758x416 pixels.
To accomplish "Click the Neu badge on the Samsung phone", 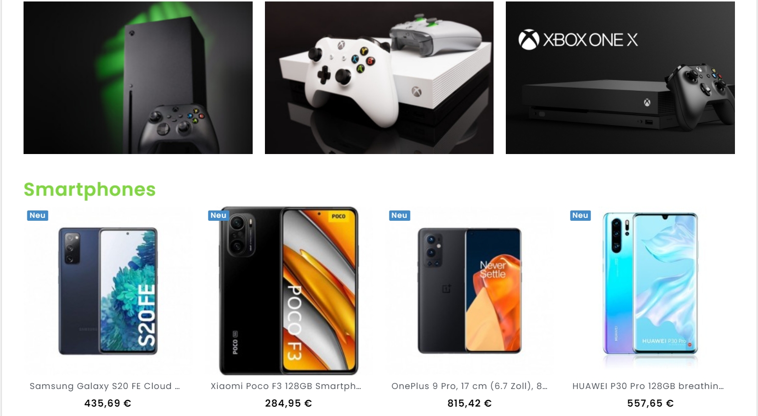I will 37,215.
